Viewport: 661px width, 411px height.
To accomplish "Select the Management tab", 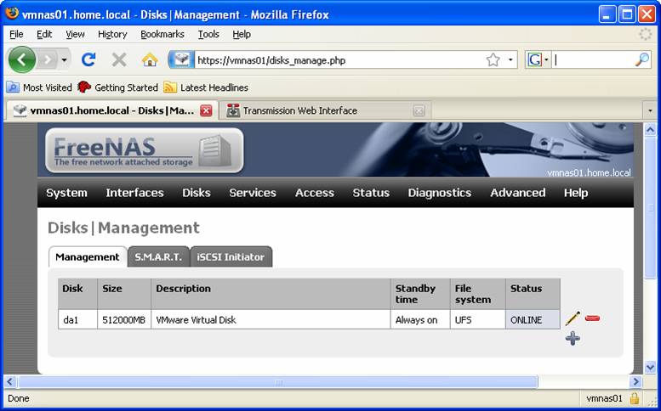I will 88,257.
